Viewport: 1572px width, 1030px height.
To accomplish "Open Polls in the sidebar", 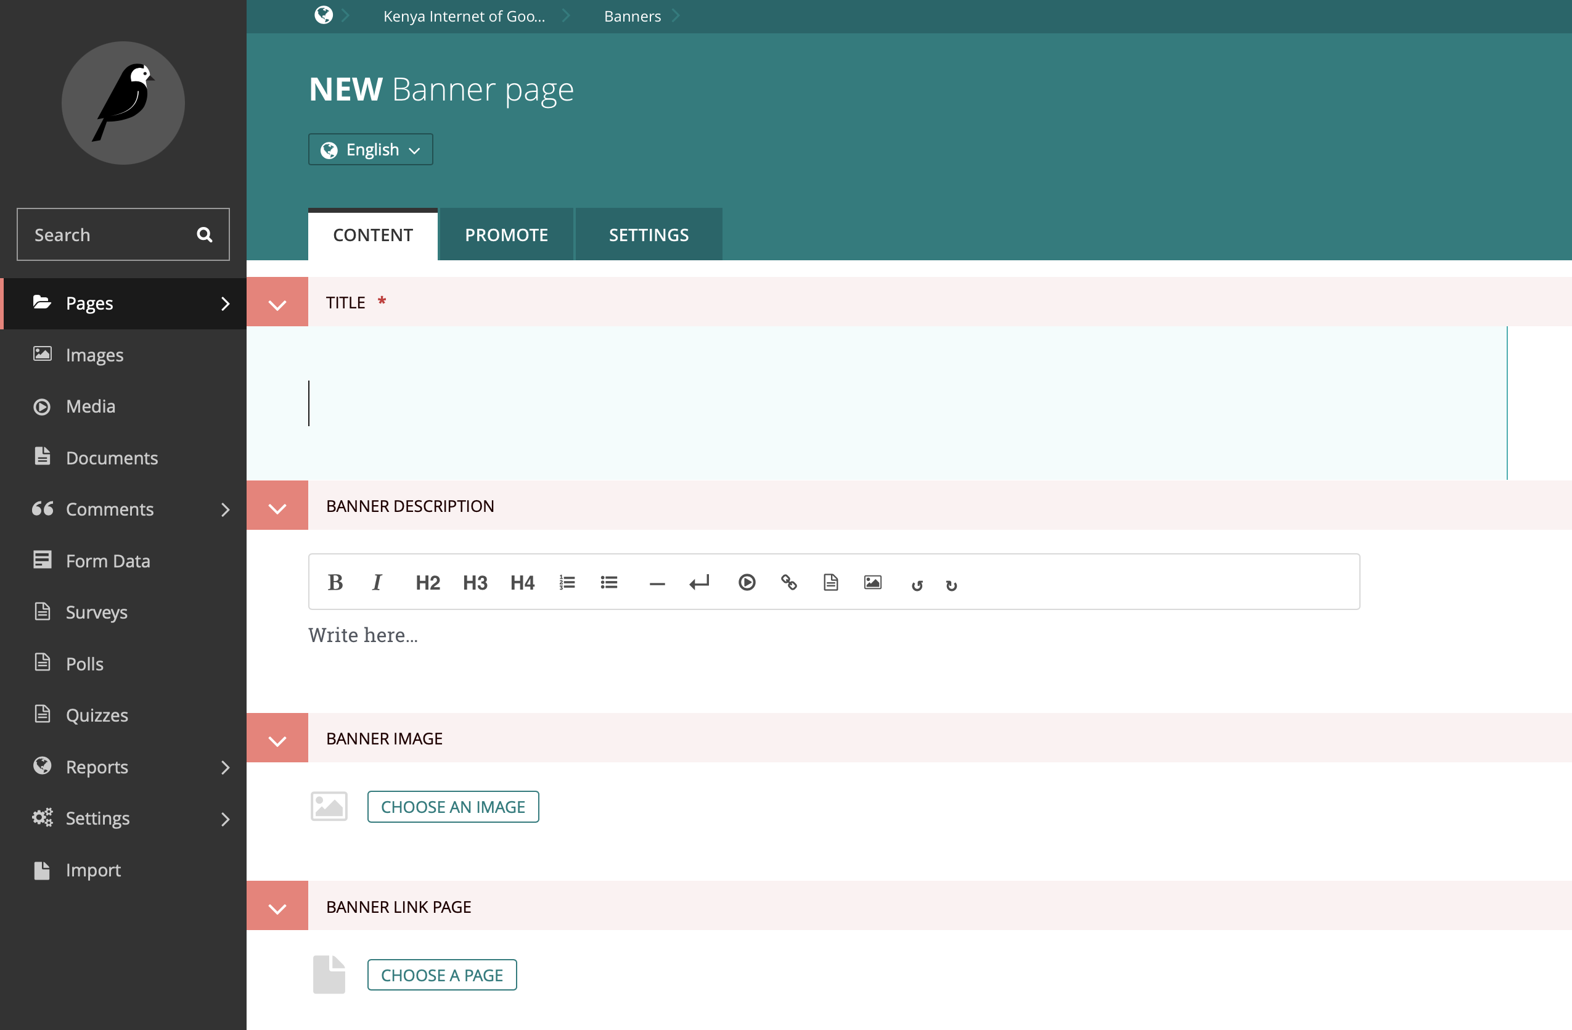I will point(123,663).
